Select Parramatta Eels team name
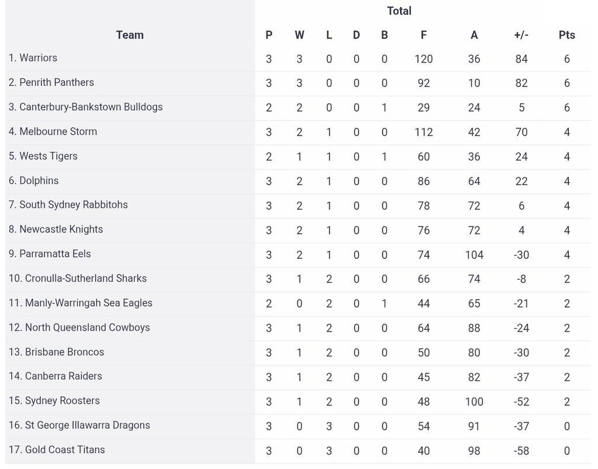The height and width of the screenshot is (469, 598). [55, 253]
